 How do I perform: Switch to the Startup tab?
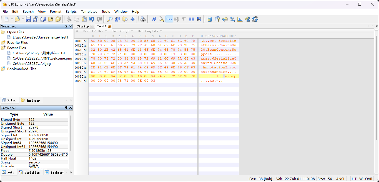[83, 26]
